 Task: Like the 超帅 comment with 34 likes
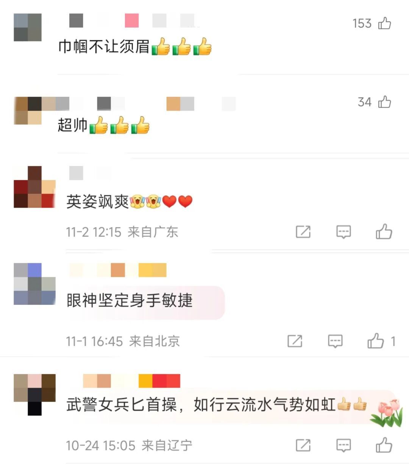pyautogui.click(x=384, y=102)
